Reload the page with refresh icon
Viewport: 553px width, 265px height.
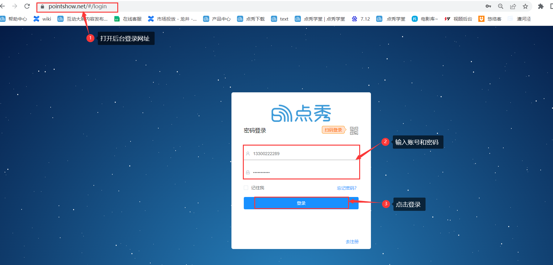coord(27,6)
